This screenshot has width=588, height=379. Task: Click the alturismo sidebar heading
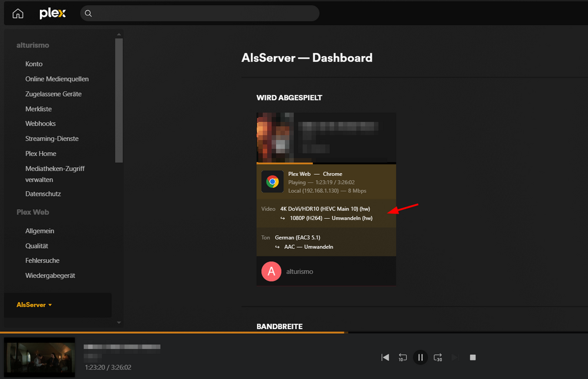pyautogui.click(x=32, y=45)
